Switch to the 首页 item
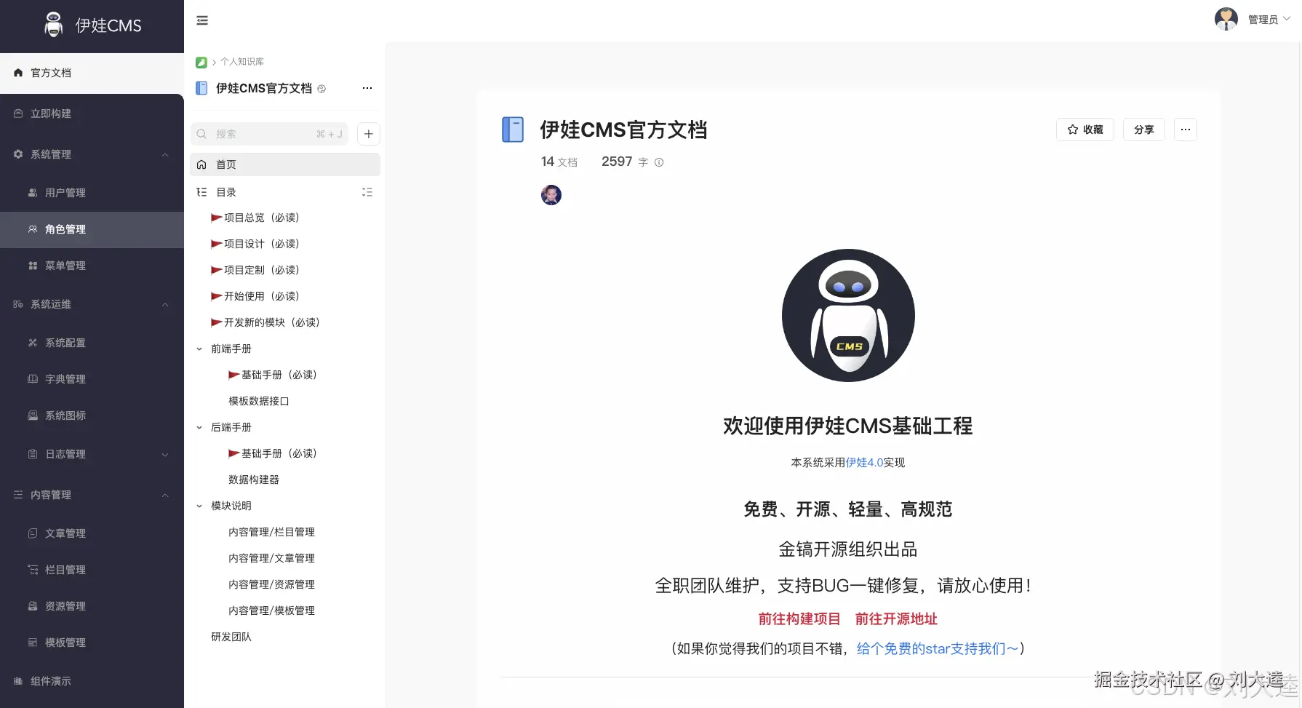The width and height of the screenshot is (1302, 708). [225, 164]
